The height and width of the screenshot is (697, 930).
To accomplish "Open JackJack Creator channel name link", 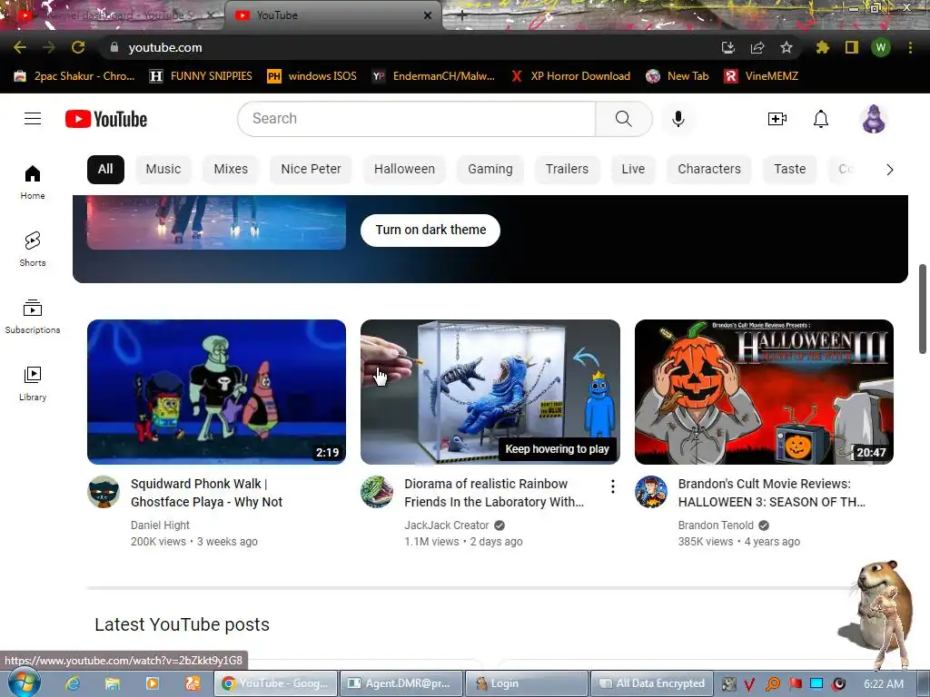I will pos(447,525).
